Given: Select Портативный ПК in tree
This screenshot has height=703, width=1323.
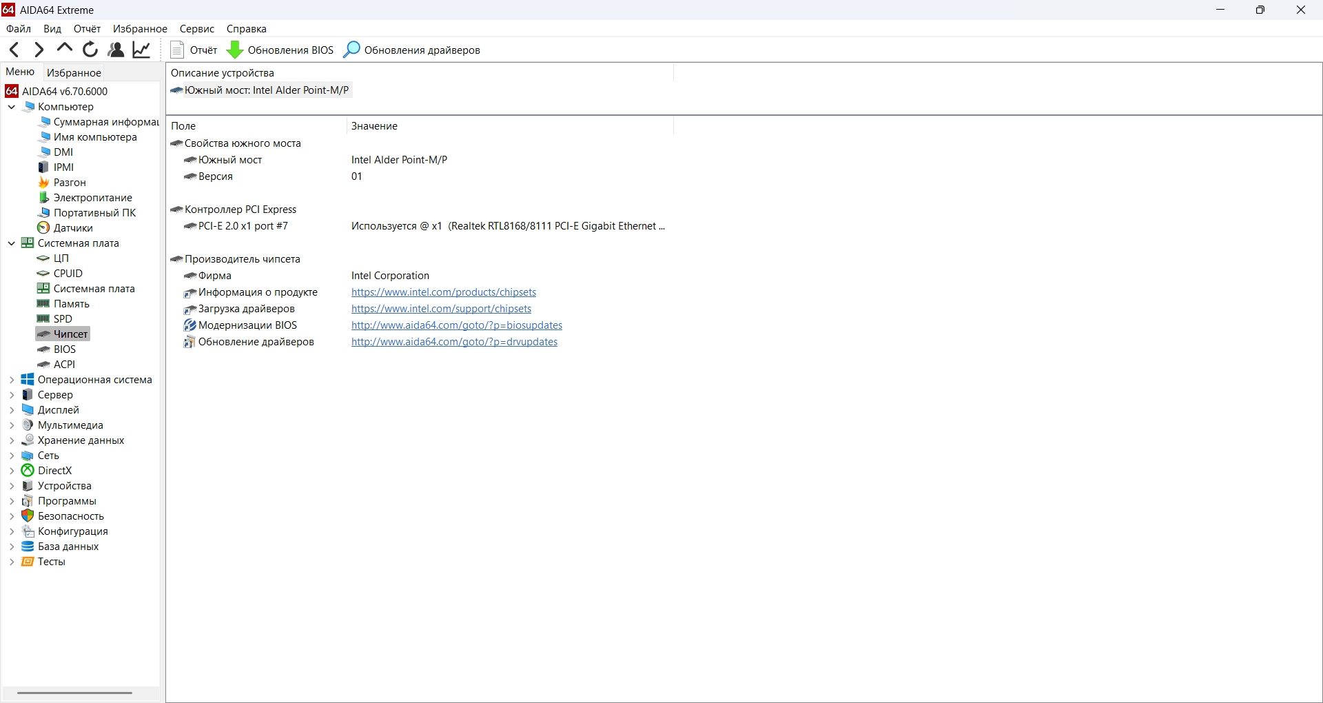Looking at the screenshot, I should point(87,213).
